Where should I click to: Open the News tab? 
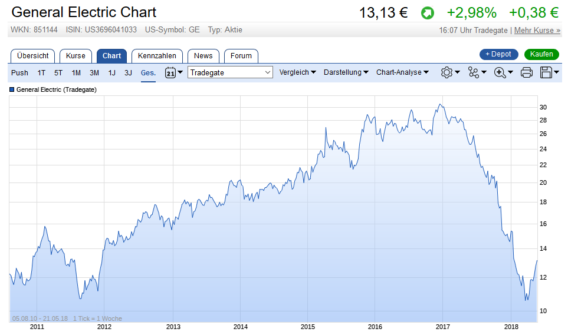point(203,56)
